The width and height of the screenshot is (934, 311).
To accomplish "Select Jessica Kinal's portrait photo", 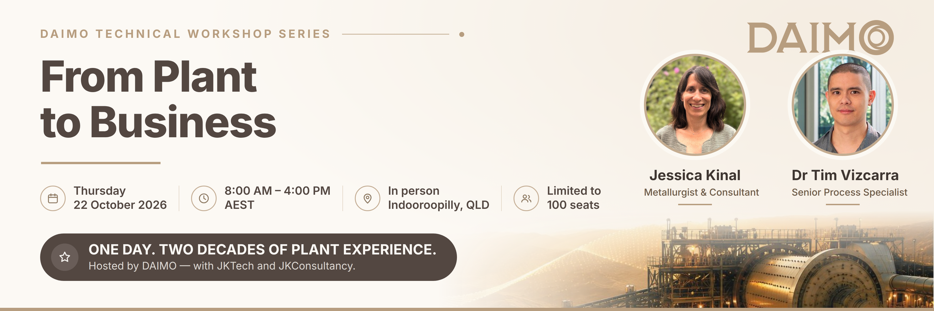I will pos(695,105).
